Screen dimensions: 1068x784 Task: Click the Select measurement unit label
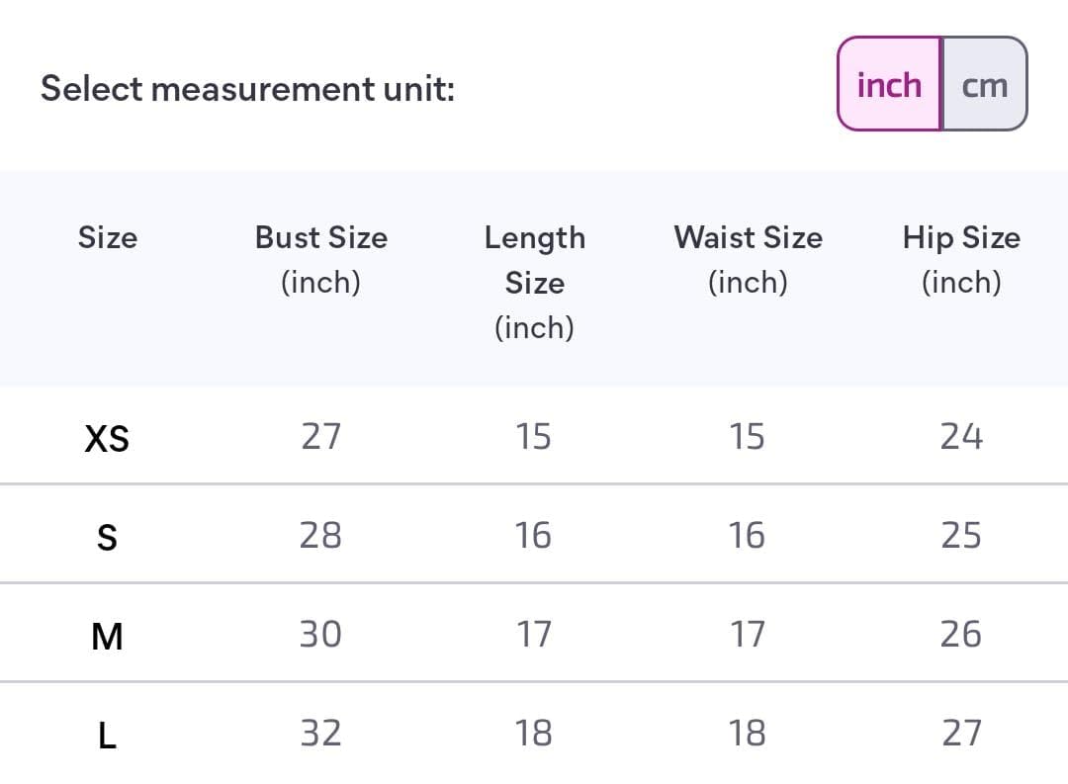point(247,89)
